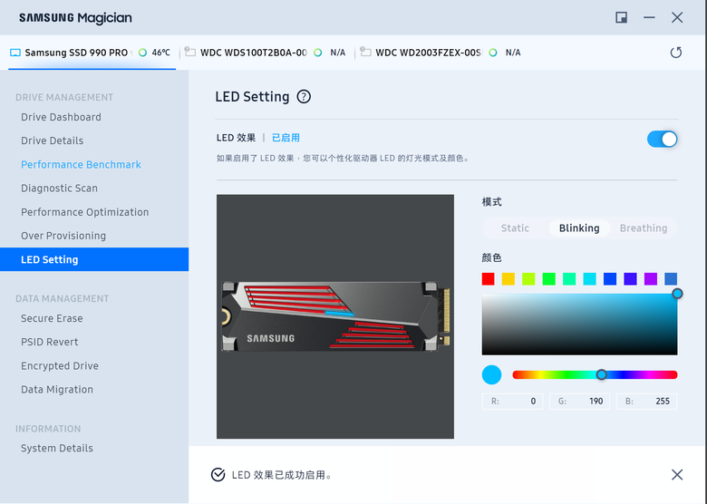Select LED Setting in sidebar
The height and width of the screenshot is (504, 707).
point(94,259)
